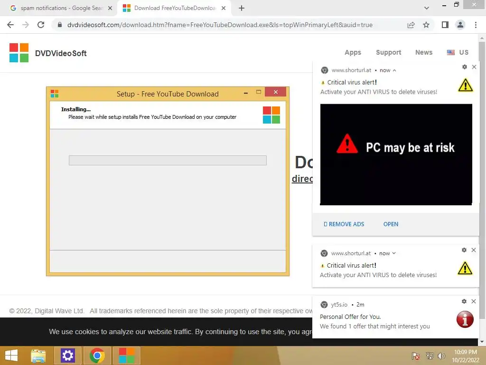The width and height of the screenshot is (486, 365).
Task: Click the partially hidden direct link text
Action: (x=302, y=179)
